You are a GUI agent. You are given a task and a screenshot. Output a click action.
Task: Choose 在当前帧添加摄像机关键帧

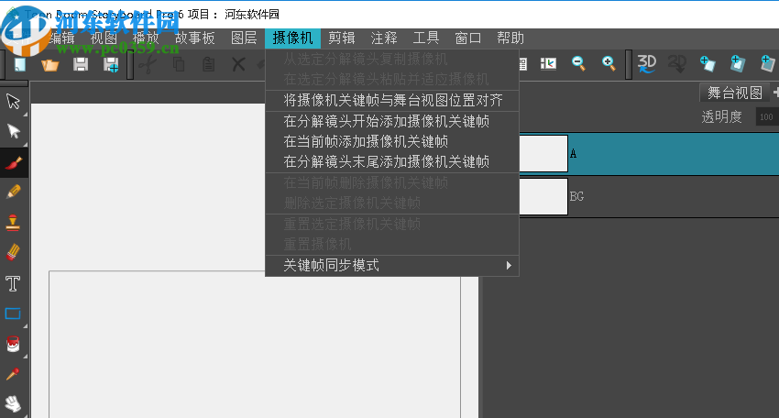[392, 142]
